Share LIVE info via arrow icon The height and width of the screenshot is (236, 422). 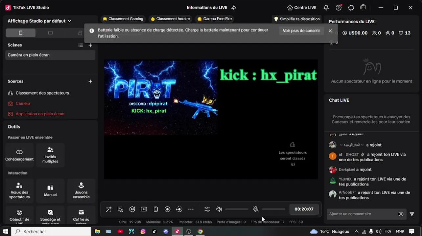[x=234, y=8]
